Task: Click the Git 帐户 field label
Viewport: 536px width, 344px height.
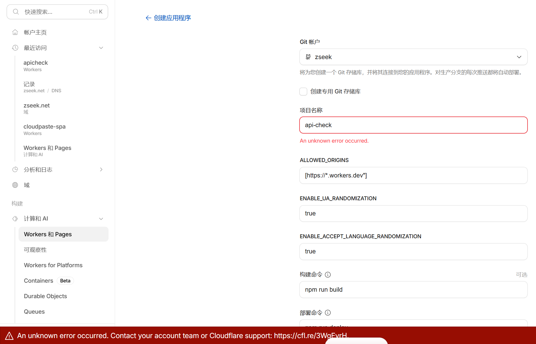Action: coord(310,42)
